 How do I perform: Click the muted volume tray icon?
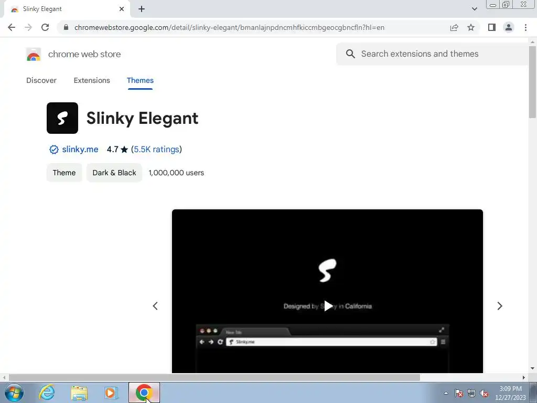tap(484, 393)
